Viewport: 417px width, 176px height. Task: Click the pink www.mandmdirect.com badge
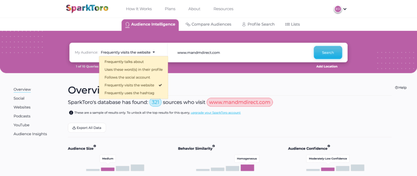point(240,102)
